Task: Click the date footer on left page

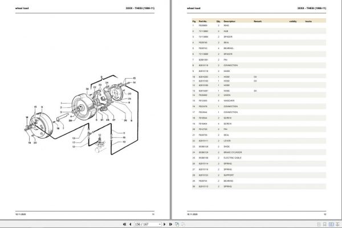Action: (21, 214)
